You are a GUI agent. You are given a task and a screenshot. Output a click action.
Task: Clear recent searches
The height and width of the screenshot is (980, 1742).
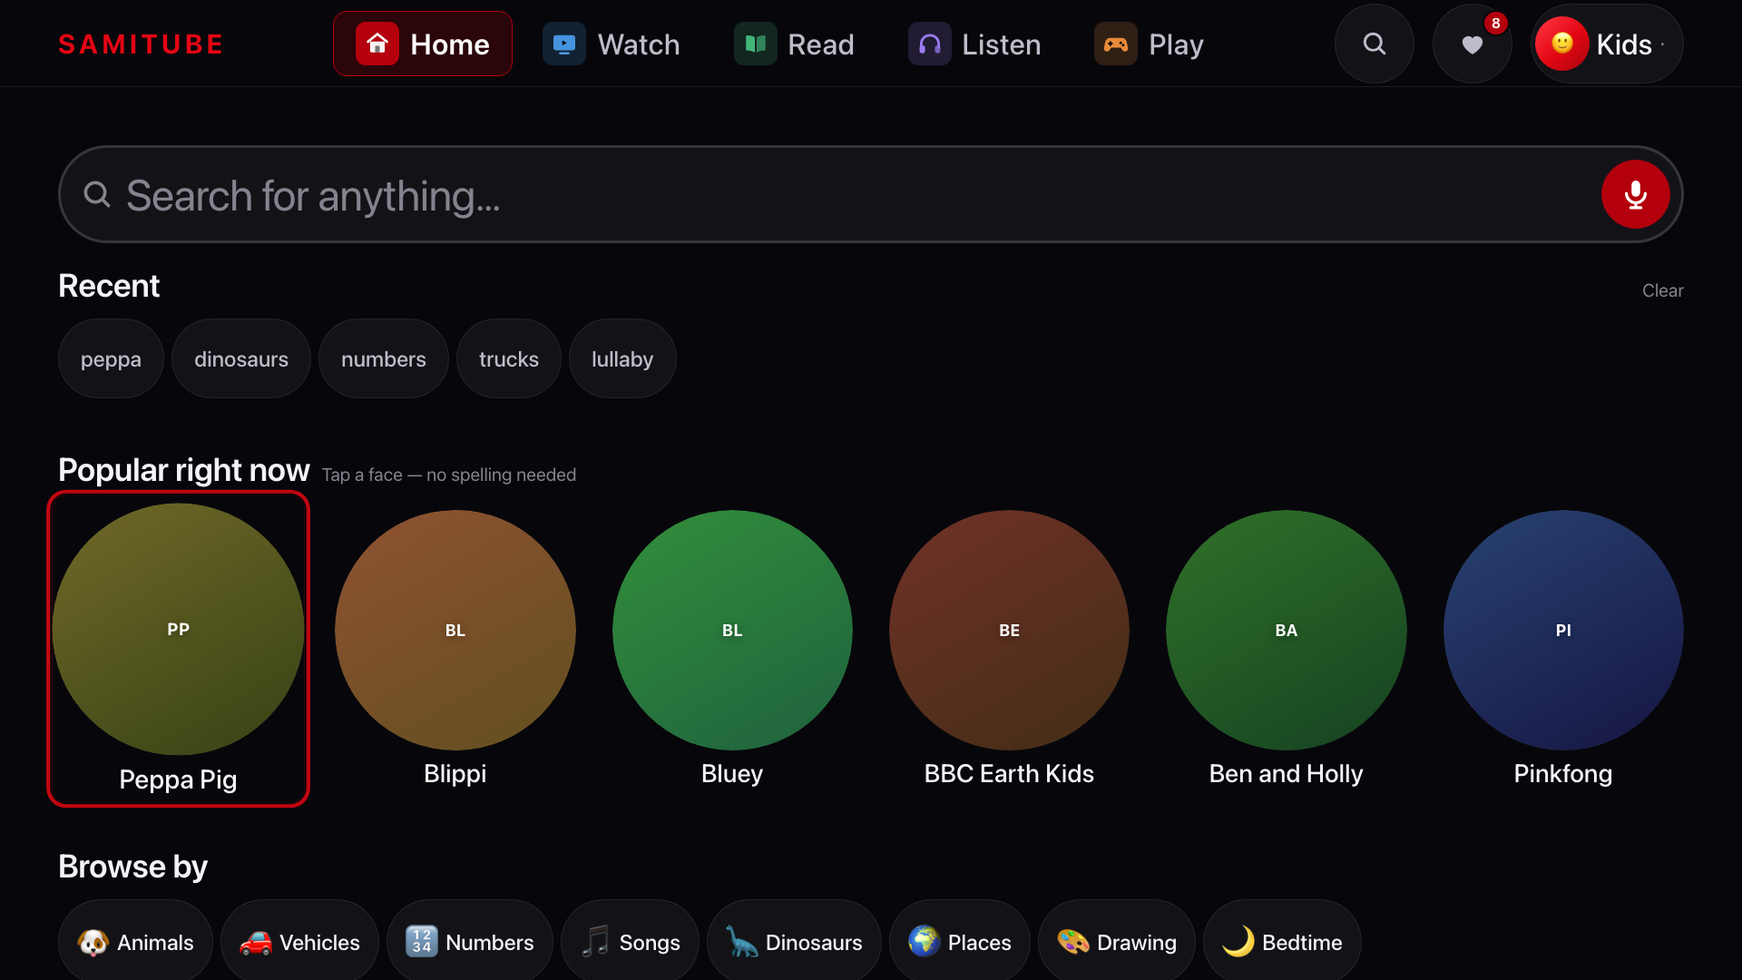(x=1662, y=290)
